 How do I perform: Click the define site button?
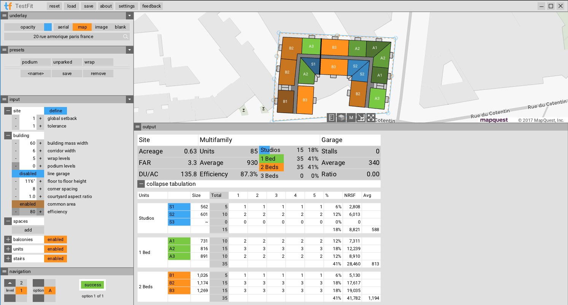pos(56,111)
